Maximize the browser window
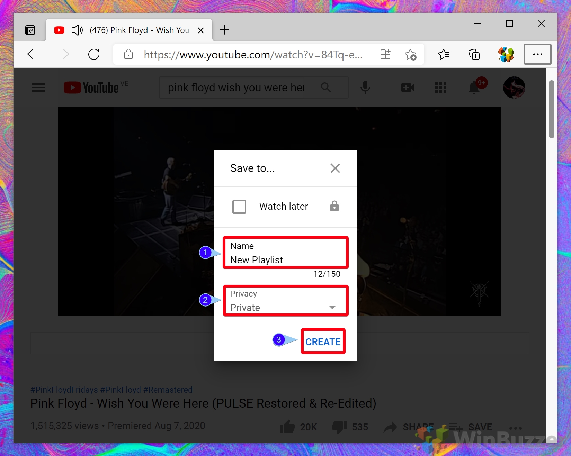The height and width of the screenshot is (456, 571). pos(509,24)
